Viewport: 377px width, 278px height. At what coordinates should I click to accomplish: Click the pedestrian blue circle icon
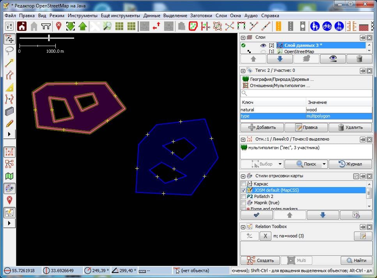tap(315, 26)
